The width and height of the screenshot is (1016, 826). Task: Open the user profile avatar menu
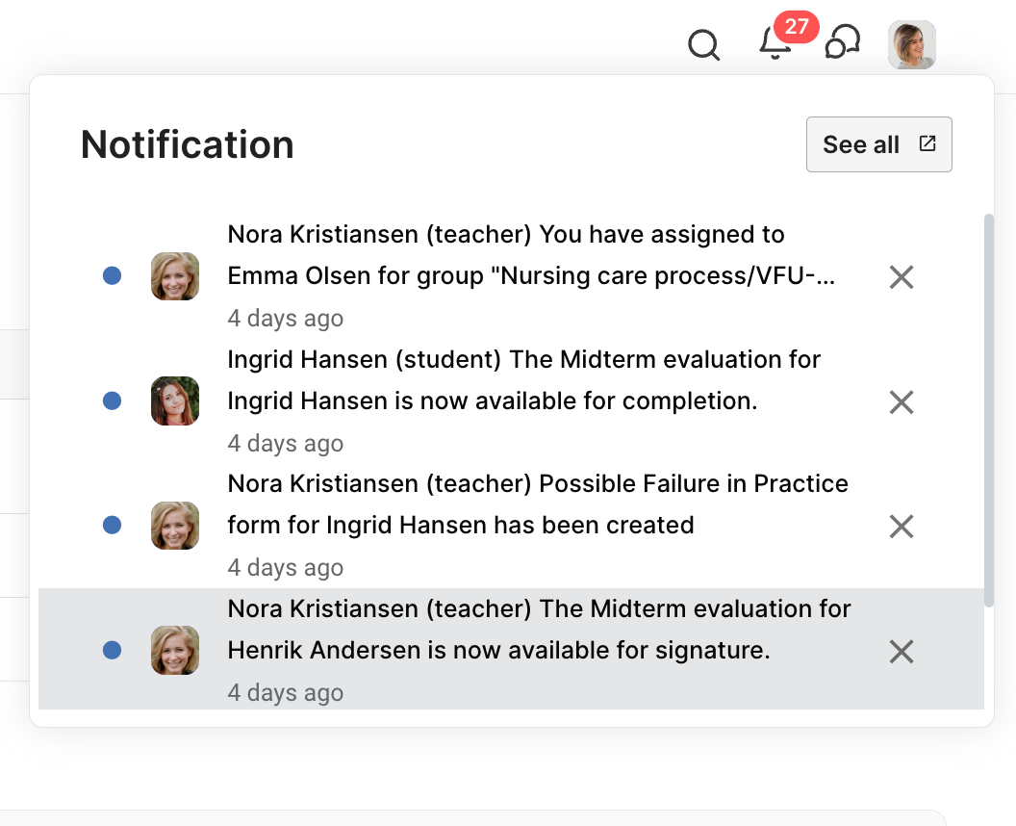911,44
